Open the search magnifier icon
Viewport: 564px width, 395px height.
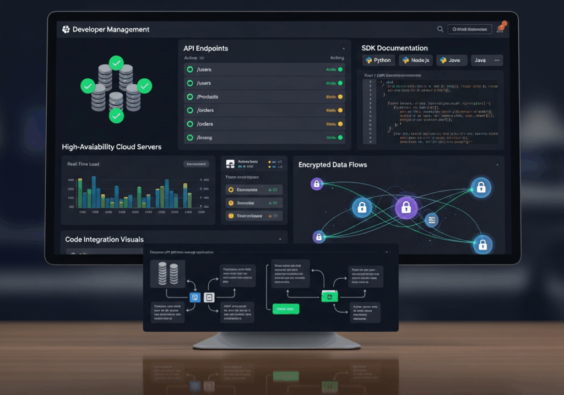(439, 29)
